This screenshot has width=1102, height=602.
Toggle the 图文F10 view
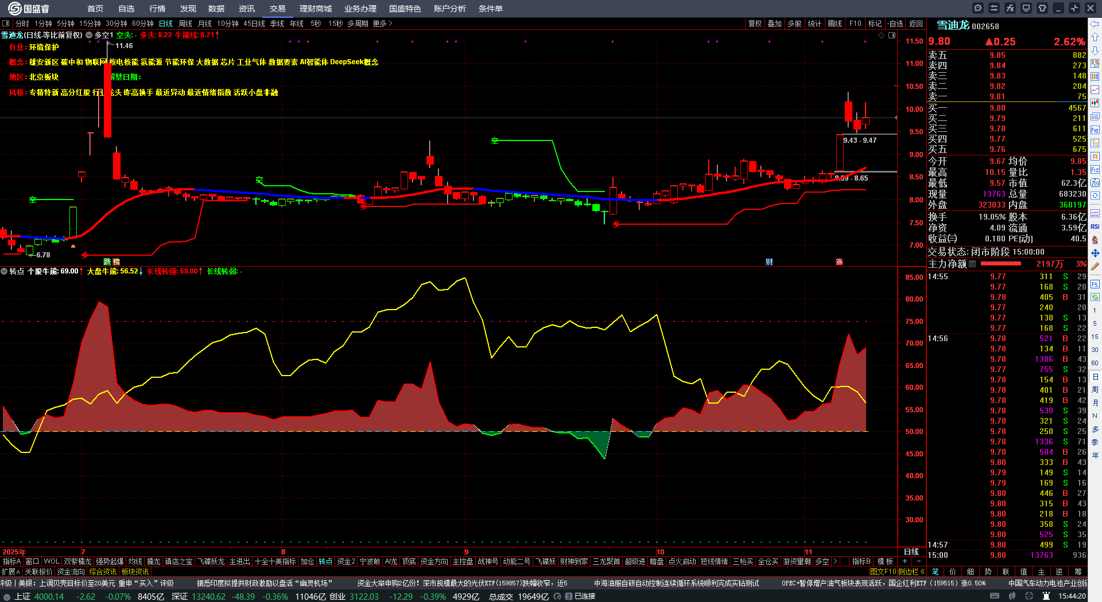point(883,572)
